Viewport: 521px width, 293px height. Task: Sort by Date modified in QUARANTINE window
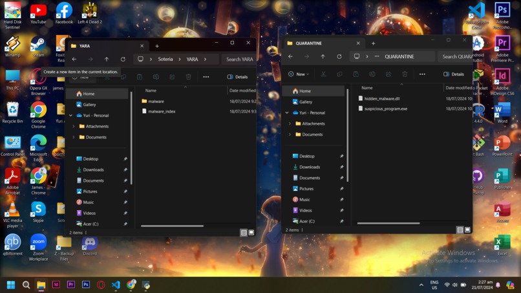(x=458, y=88)
